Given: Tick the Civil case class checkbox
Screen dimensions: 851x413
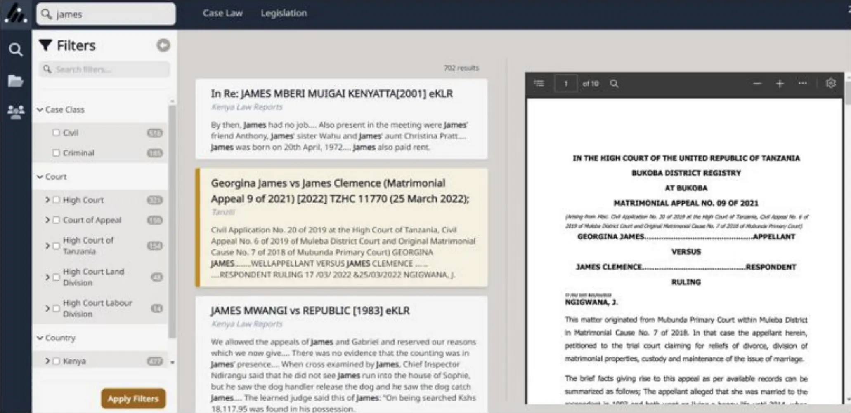Looking at the screenshot, I should [56, 132].
